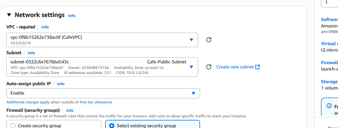Open Info link next to VPC label
Image resolution: width=338 pixels, height=128 pixels.
click(45, 27)
